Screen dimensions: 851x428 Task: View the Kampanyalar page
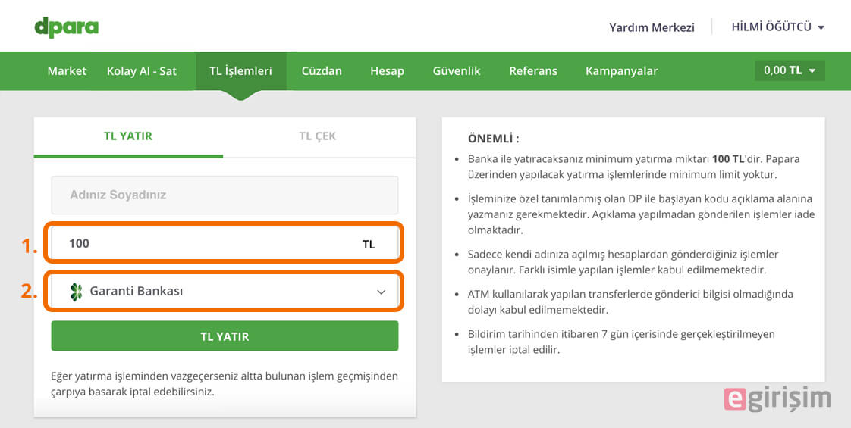(621, 71)
